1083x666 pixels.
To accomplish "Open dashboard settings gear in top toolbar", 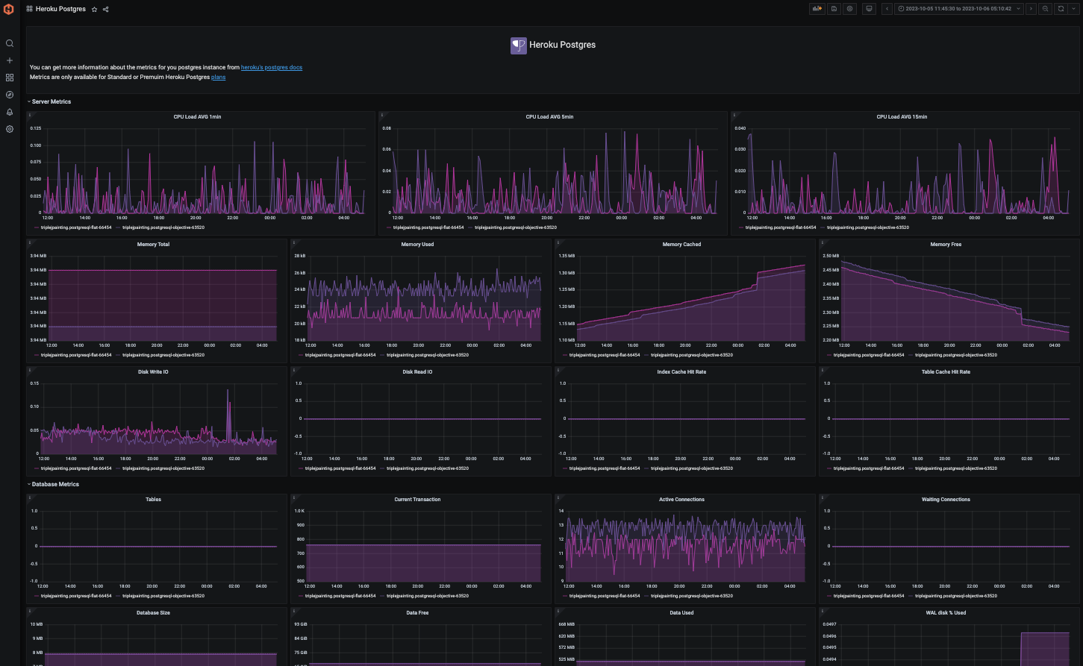I will pos(849,8).
